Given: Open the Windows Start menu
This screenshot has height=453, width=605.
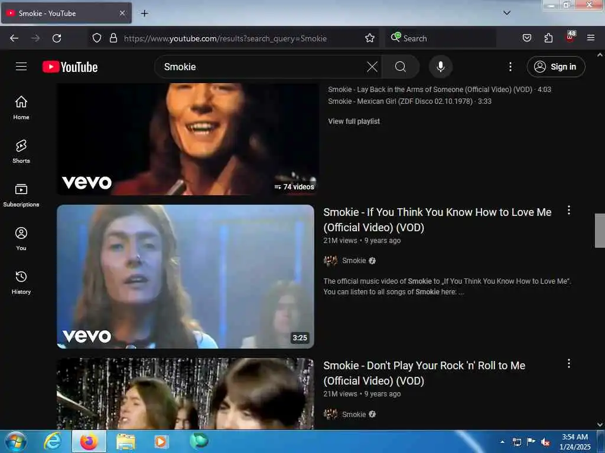Looking at the screenshot, I should pyautogui.click(x=16, y=441).
